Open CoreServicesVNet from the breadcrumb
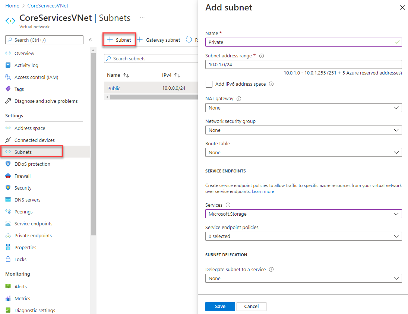 48,5
